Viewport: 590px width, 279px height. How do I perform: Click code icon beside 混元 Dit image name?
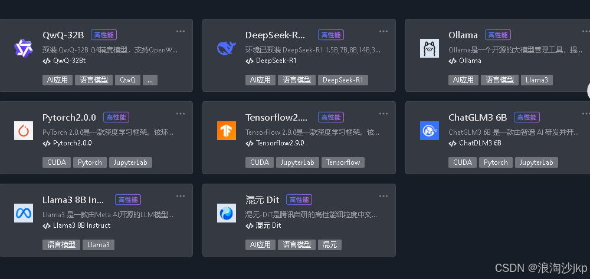250,225
